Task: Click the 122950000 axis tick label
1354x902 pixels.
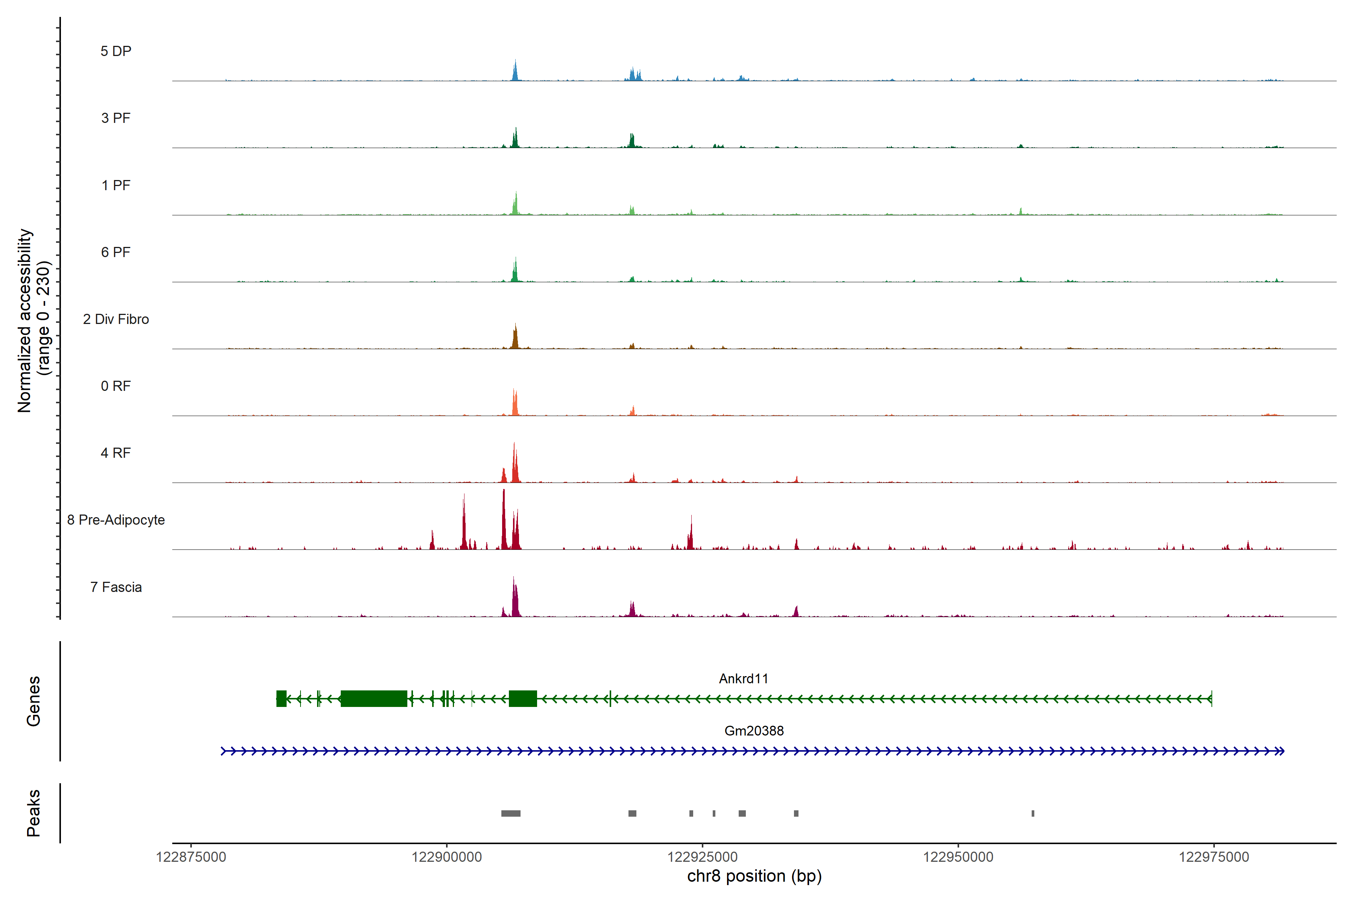Action: click(958, 857)
